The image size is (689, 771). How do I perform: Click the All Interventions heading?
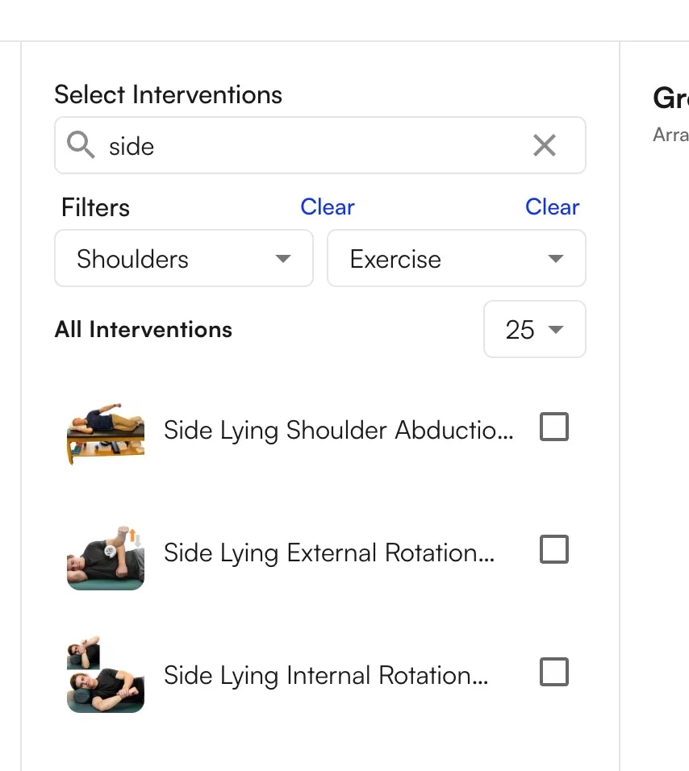pos(142,330)
